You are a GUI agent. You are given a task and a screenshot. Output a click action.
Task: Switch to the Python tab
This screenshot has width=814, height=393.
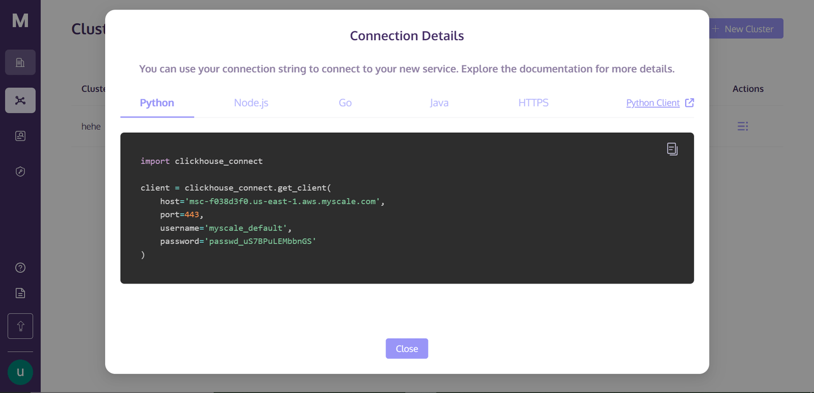[157, 103]
